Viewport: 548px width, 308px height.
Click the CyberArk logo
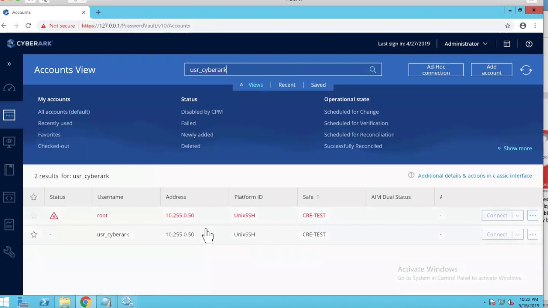(30, 43)
